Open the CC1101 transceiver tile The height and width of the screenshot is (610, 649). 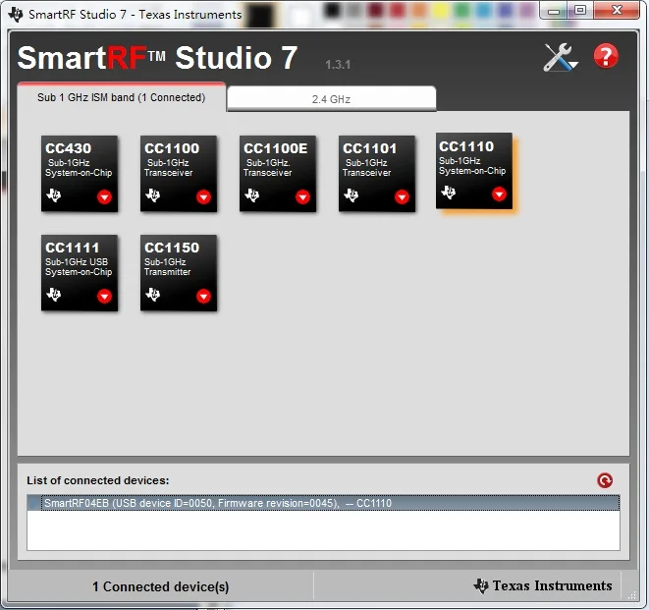377,174
